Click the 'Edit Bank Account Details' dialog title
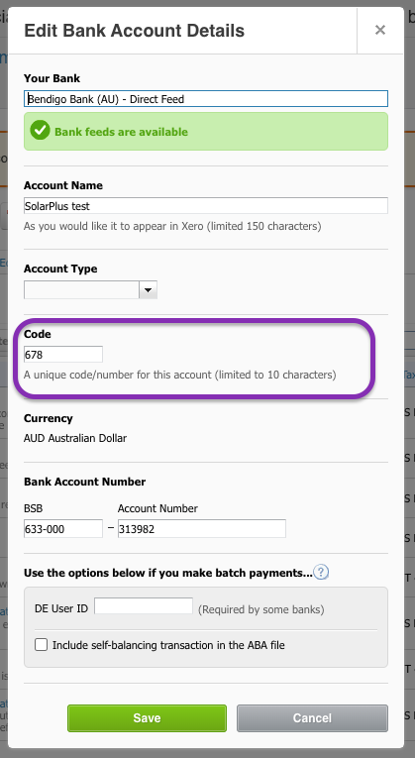415x758 pixels. (135, 31)
